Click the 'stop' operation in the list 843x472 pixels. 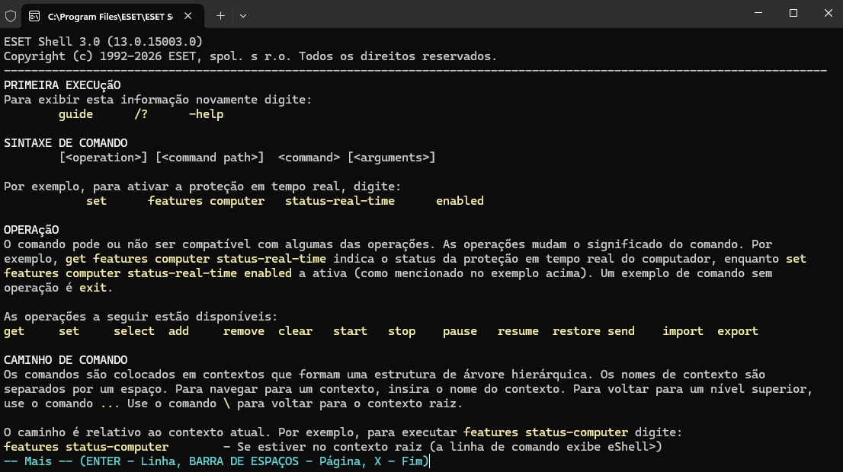pyautogui.click(x=402, y=332)
